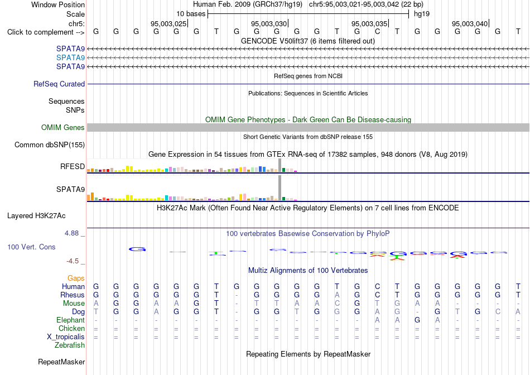This screenshot has width=530, height=375.
Task: Click the hg19 label beside the scale bar
Action: 422,14
